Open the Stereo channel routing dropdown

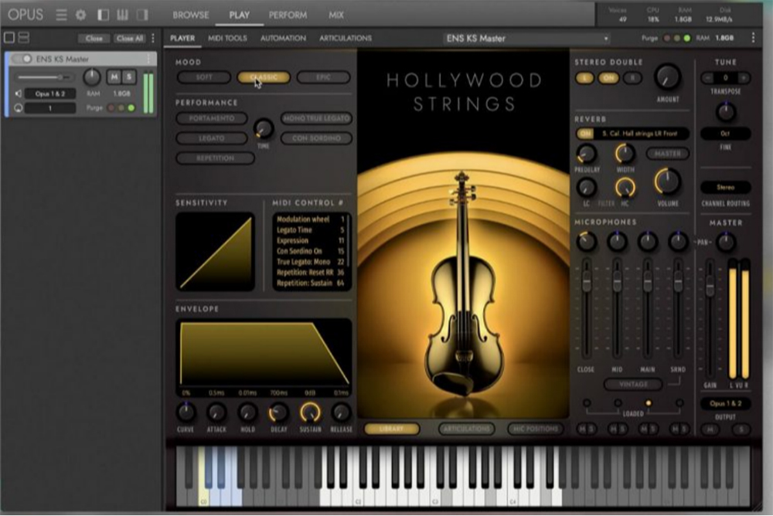tap(725, 187)
